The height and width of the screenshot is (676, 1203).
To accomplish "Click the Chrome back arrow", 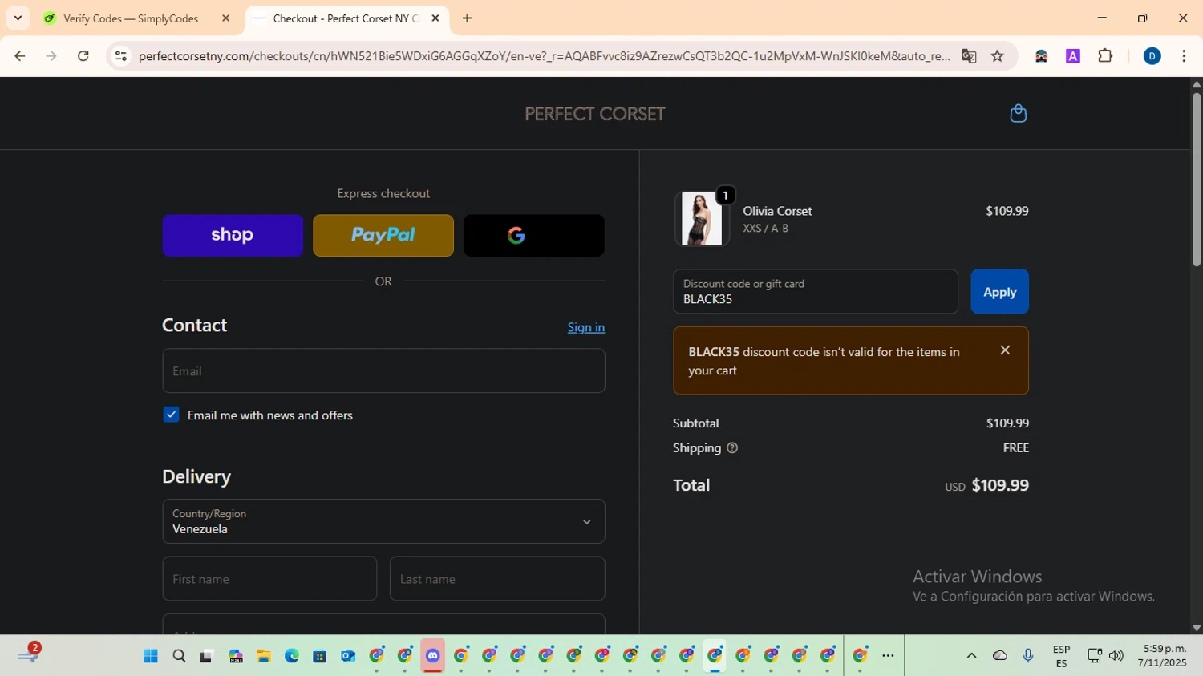I will (x=20, y=56).
